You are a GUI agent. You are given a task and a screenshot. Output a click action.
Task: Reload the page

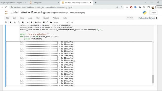pyautogui.click(x=6, y=7)
